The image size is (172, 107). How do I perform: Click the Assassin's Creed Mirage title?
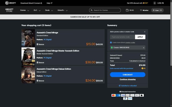[47, 33]
